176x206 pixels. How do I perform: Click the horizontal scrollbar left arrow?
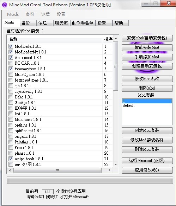[x=10, y=170]
